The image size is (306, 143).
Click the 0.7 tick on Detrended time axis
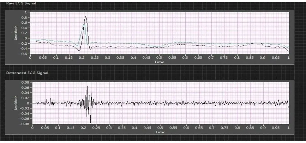(212, 128)
